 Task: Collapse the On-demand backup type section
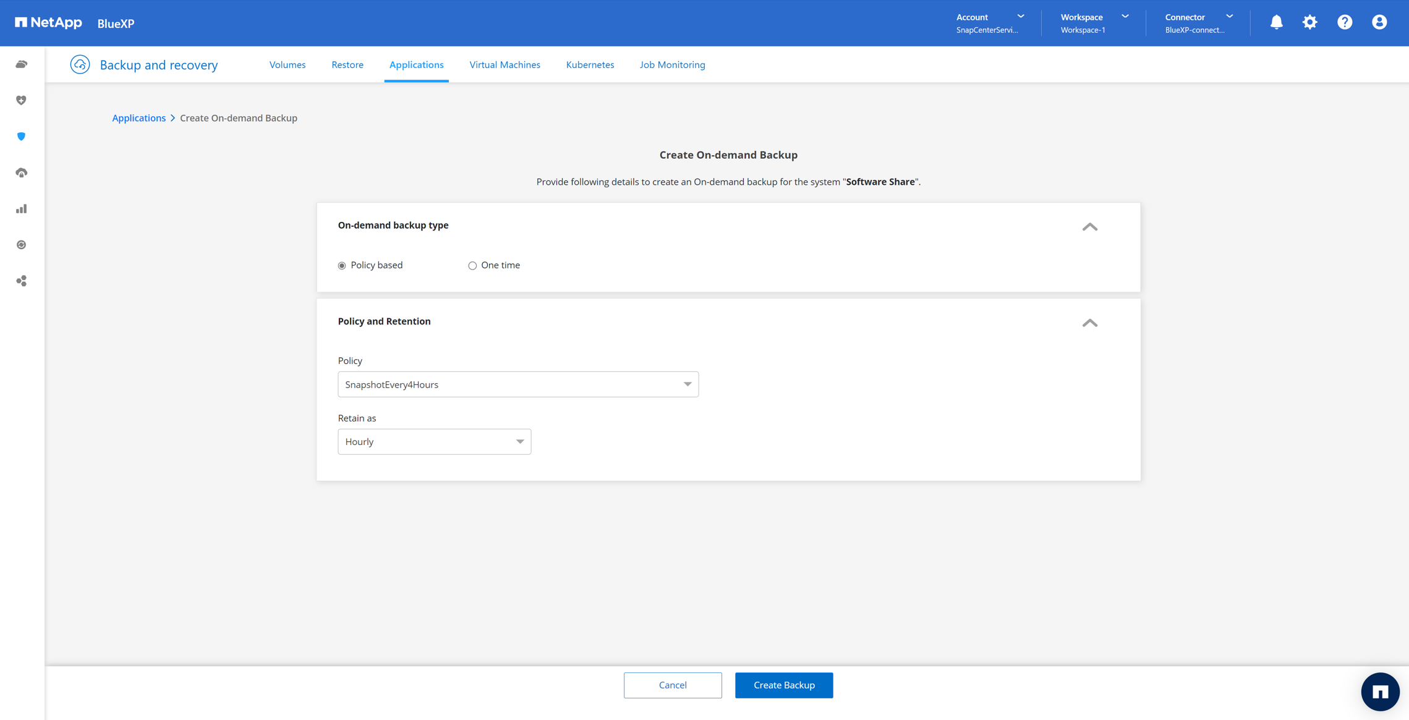(x=1089, y=227)
